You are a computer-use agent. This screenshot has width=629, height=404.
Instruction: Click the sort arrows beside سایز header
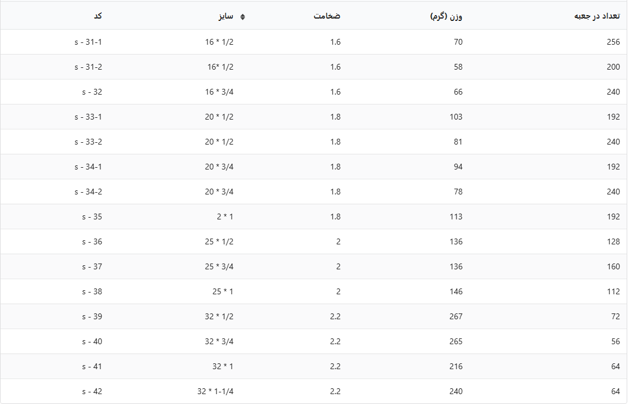click(242, 16)
